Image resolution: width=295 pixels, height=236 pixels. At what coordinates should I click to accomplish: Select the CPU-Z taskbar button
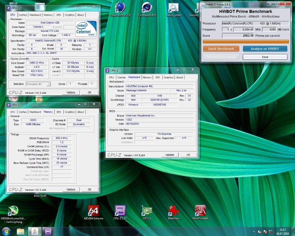click(x=48, y=231)
